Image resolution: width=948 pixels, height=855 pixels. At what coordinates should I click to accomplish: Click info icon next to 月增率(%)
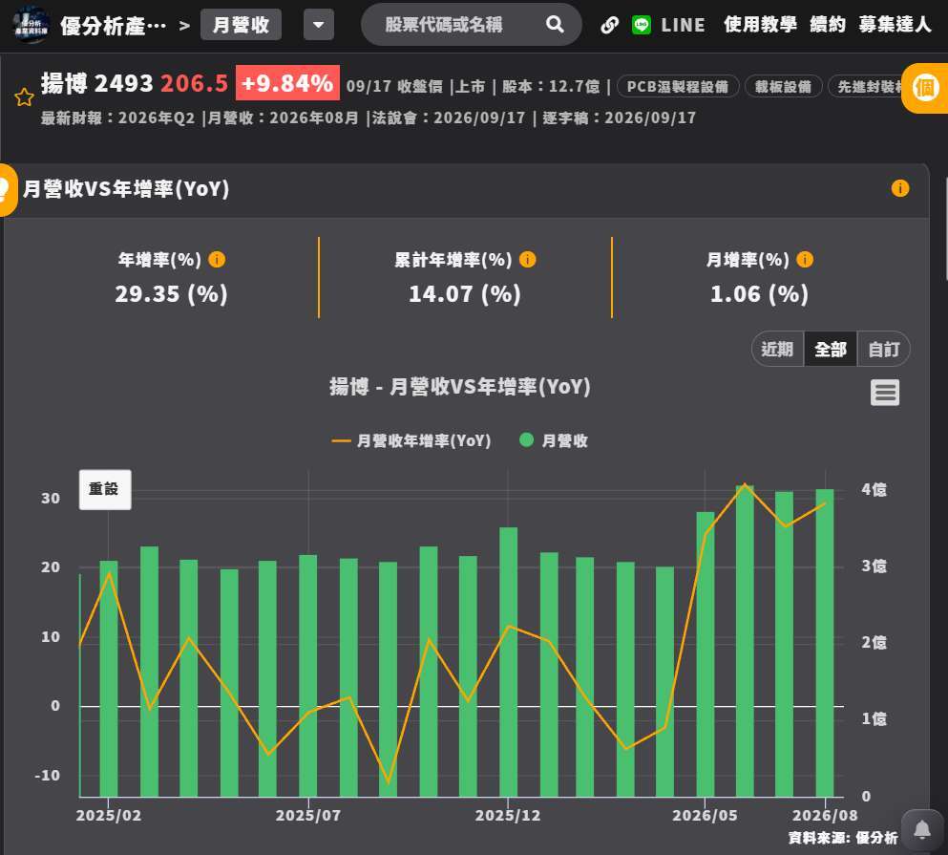click(x=805, y=260)
